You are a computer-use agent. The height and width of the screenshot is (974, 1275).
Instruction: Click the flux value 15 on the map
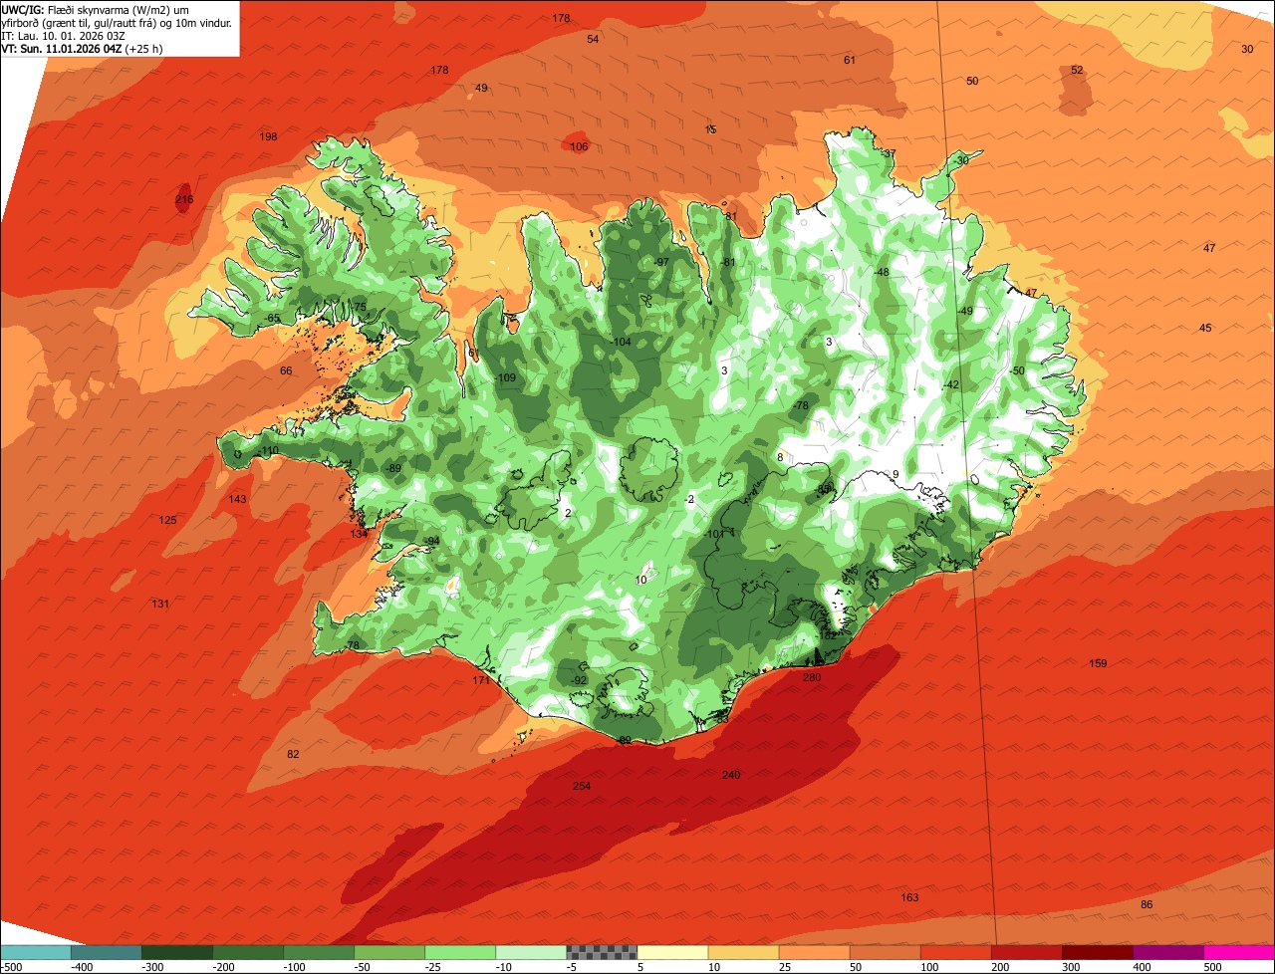click(710, 129)
